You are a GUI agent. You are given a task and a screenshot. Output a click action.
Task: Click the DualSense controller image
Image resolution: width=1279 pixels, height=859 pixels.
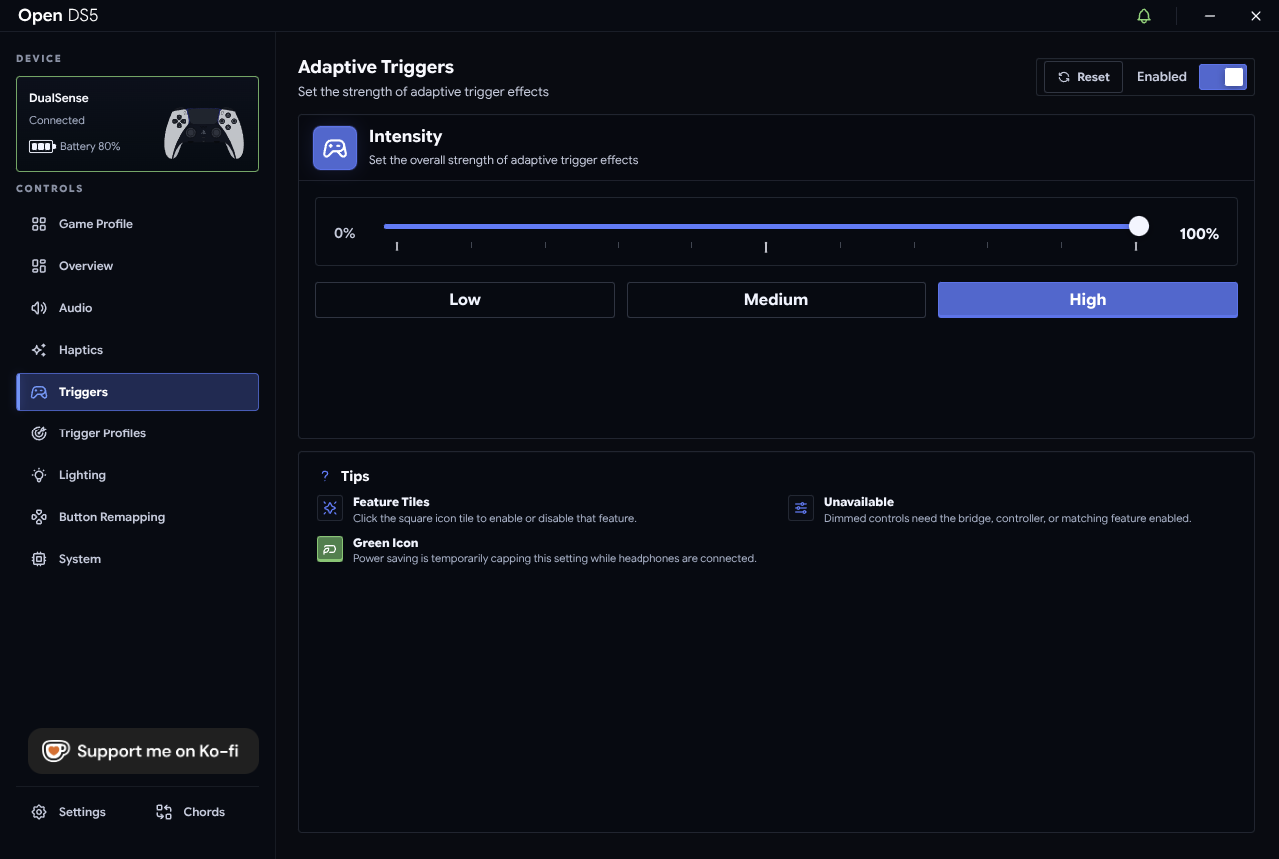(x=204, y=133)
